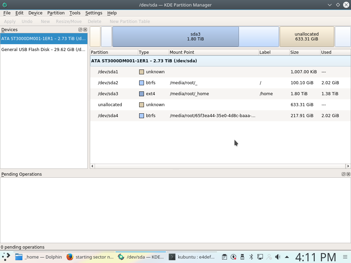The image size is (351, 263).
Task: Click the /media/root/_home mount point
Action: (189, 94)
